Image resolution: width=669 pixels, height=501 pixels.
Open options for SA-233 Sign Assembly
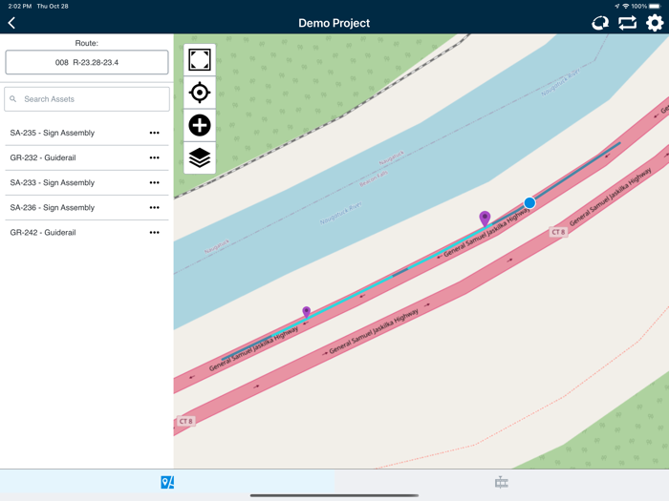[x=155, y=183]
